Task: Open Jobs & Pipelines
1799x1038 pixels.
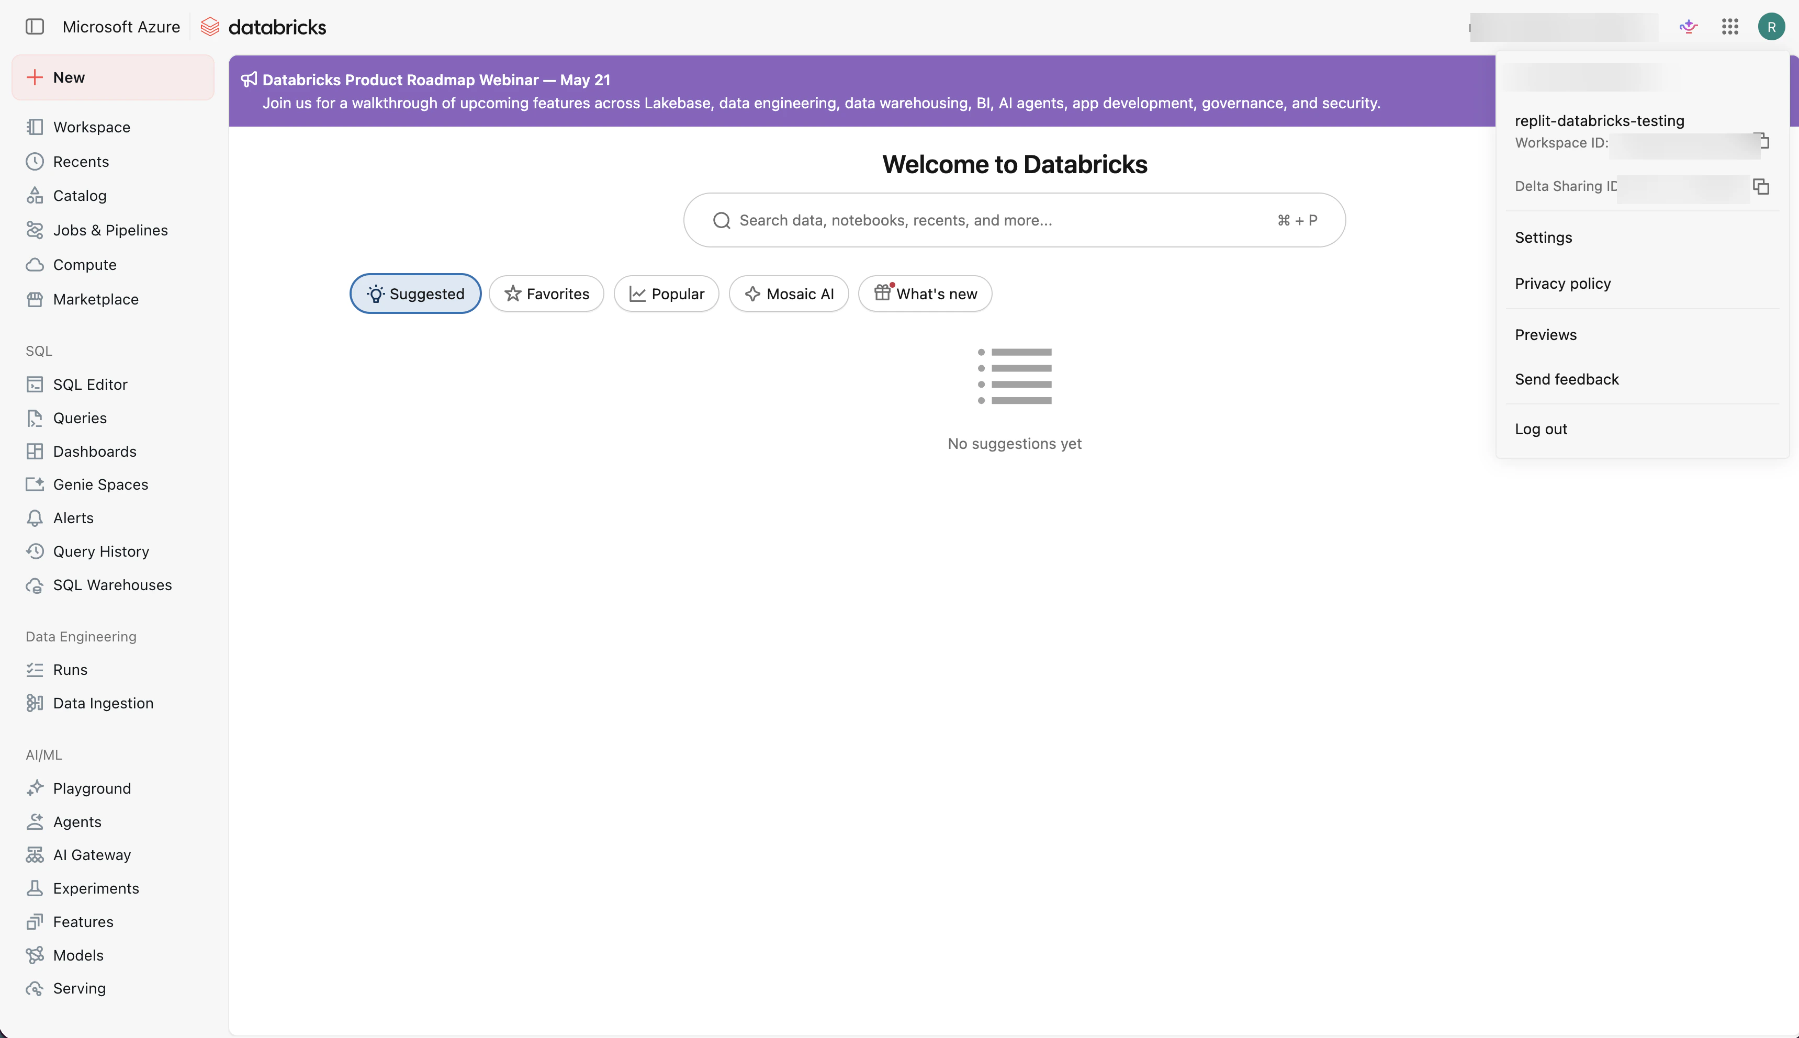Action: (x=113, y=230)
